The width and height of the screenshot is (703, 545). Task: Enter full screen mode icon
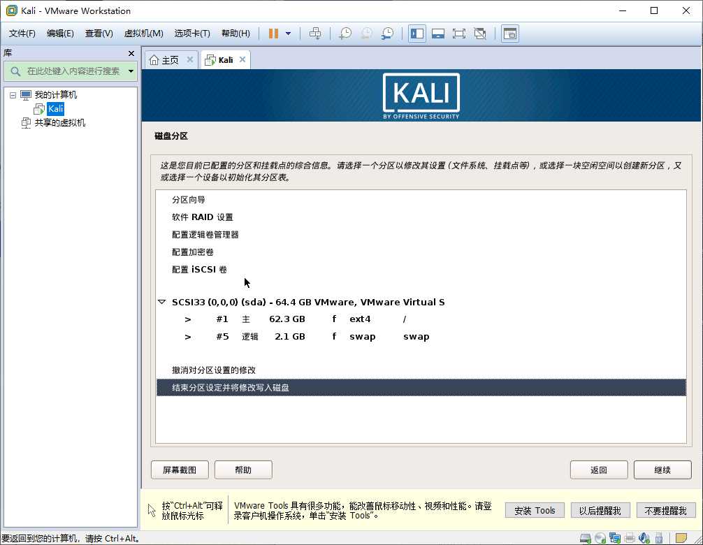(x=459, y=34)
